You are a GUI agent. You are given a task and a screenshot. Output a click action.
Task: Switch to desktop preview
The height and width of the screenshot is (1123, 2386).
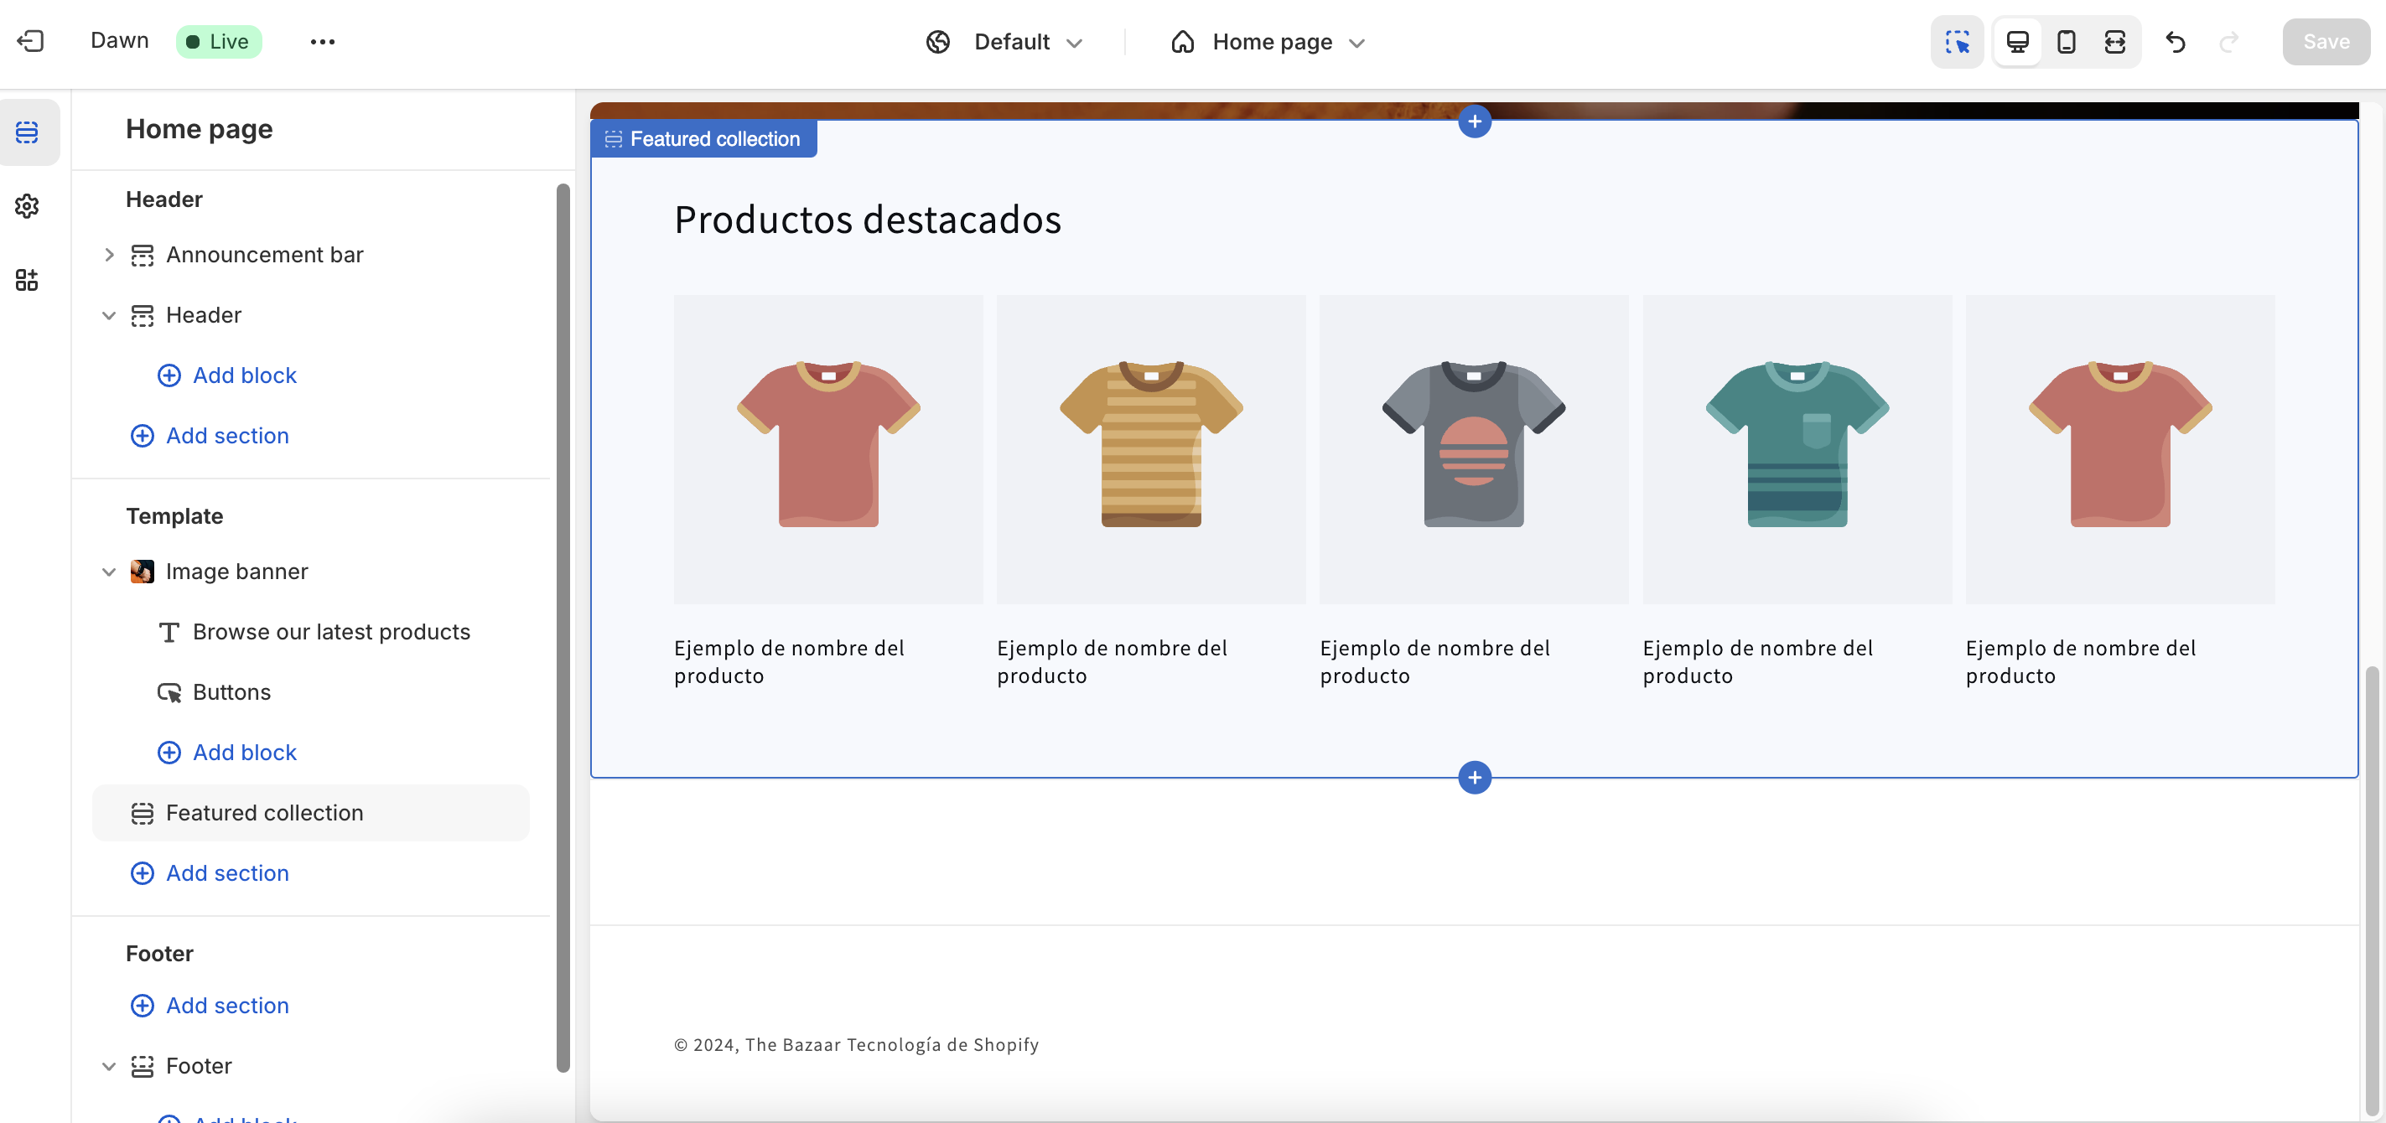[2017, 42]
